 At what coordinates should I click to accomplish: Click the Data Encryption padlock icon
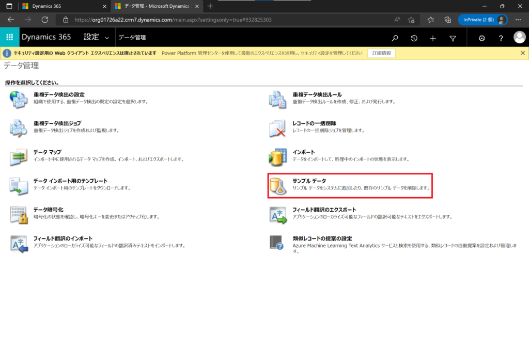click(19, 215)
